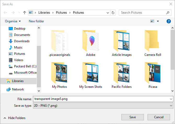Select Downloads in the navigation pane
175x124 pixels.
(22, 41)
